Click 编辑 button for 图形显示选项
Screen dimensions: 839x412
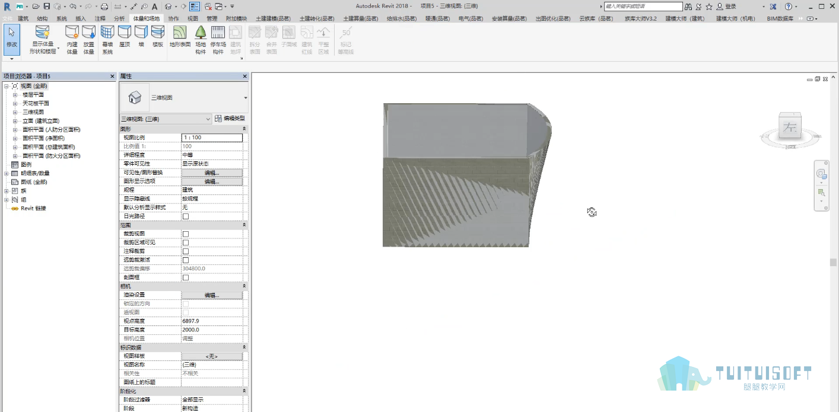point(212,181)
